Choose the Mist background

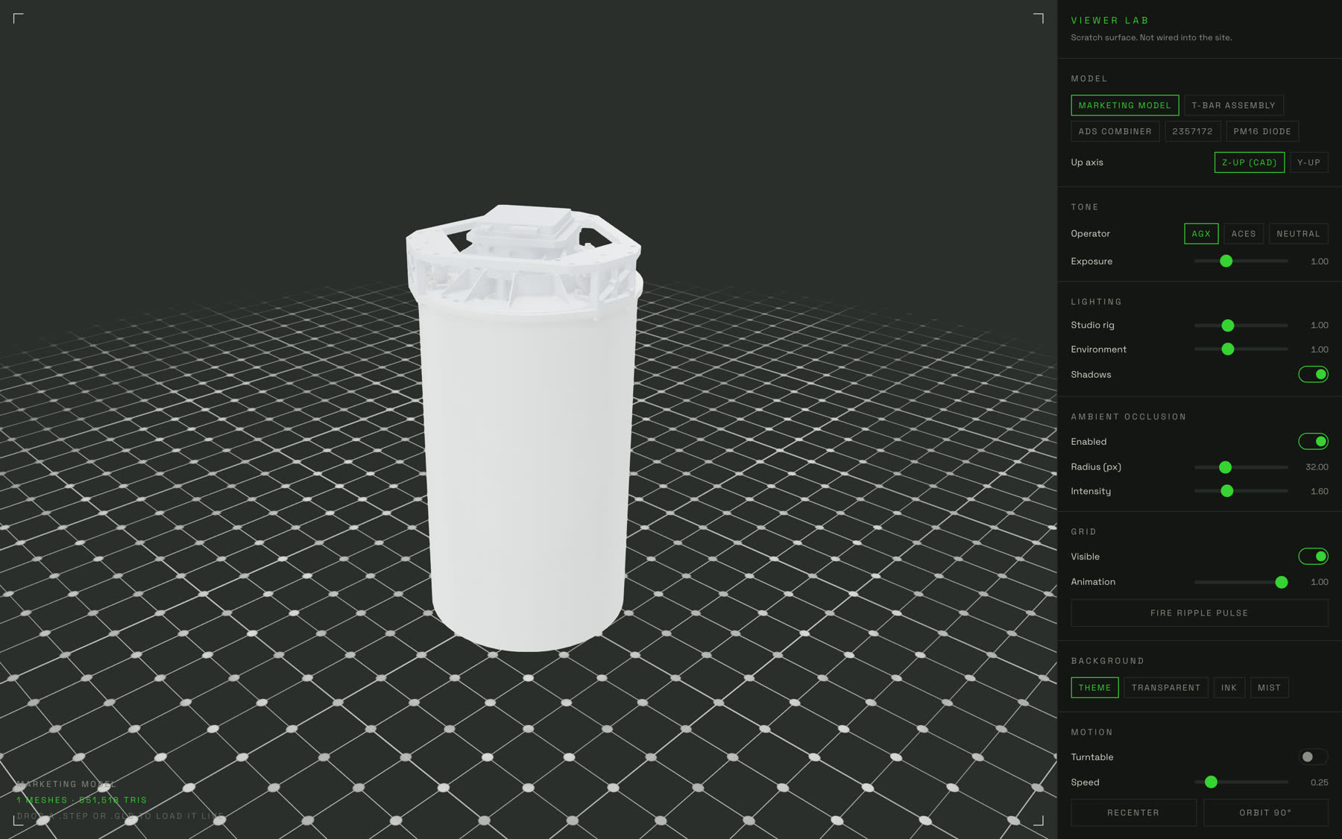[1269, 688]
